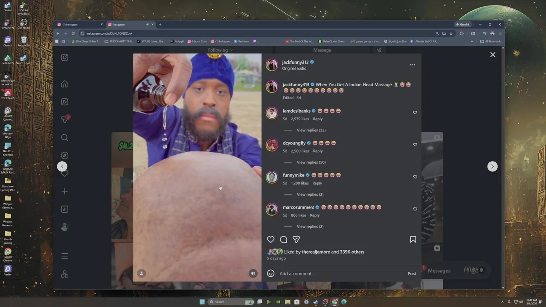Open direct messages icon with red badge
This screenshot has width=546, height=307.
[x=65, y=120]
